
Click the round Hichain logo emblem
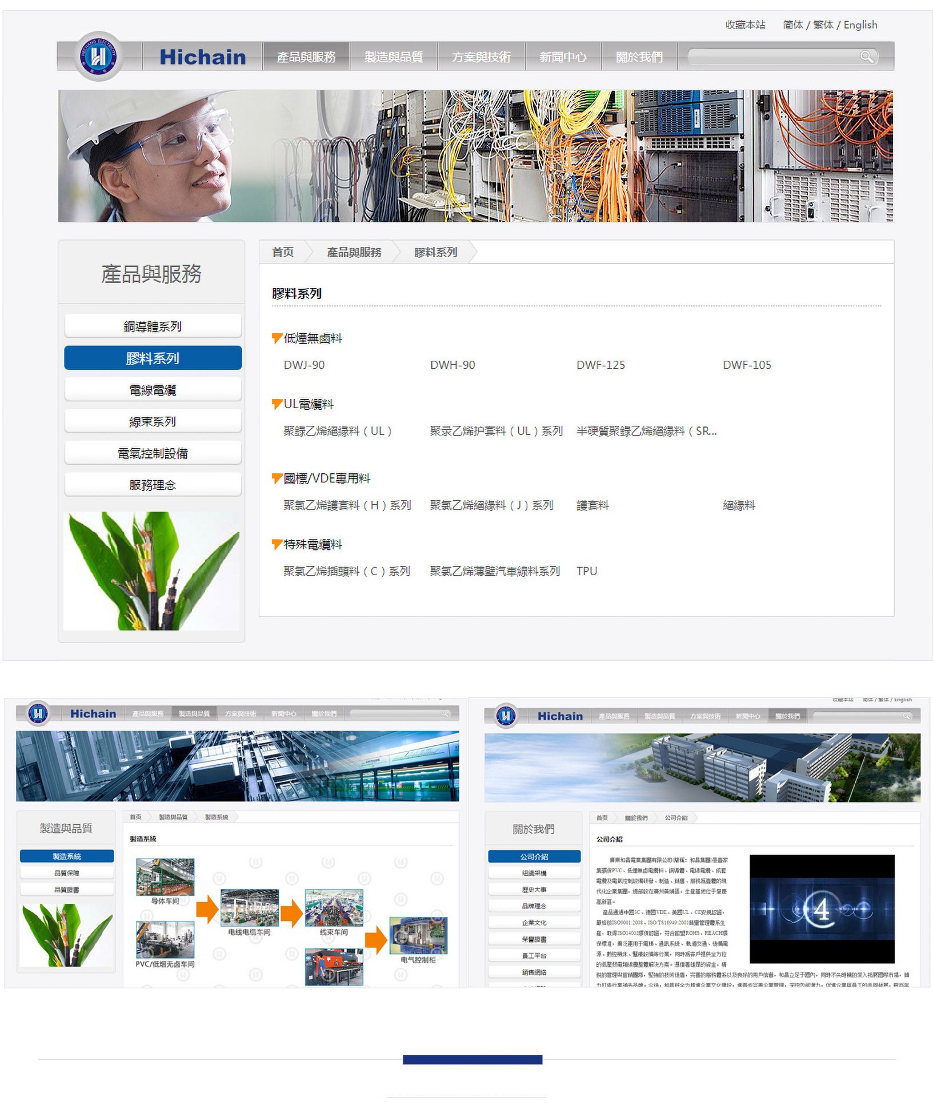click(98, 57)
